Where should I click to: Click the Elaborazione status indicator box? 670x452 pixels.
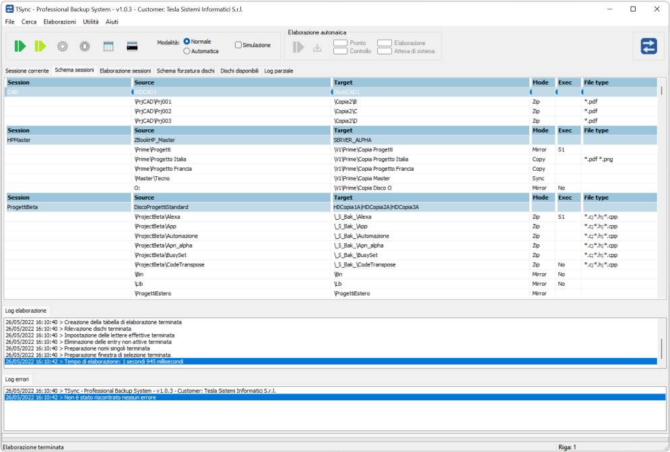pyautogui.click(x=384, y=42)
